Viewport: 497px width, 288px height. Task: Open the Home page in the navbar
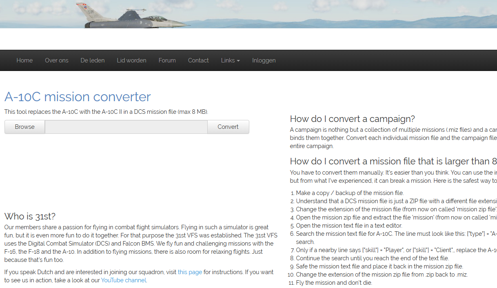click(24, 60)
